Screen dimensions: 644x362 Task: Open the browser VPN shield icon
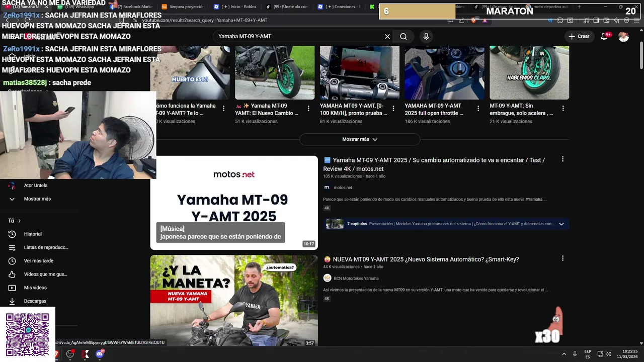[x=626, y=20]
